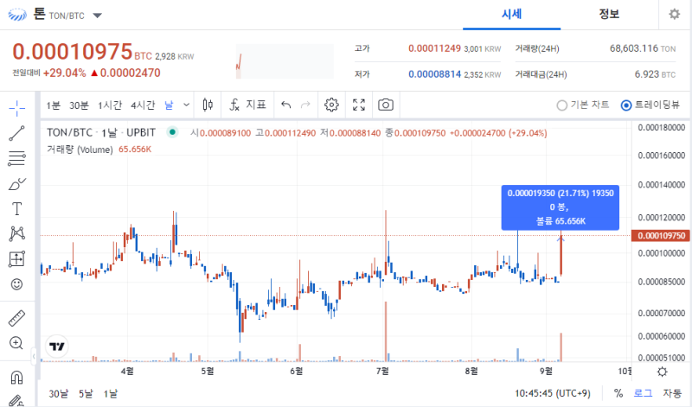Click the current price 0.00010975

pyautogui.click(x=73, y=52)
